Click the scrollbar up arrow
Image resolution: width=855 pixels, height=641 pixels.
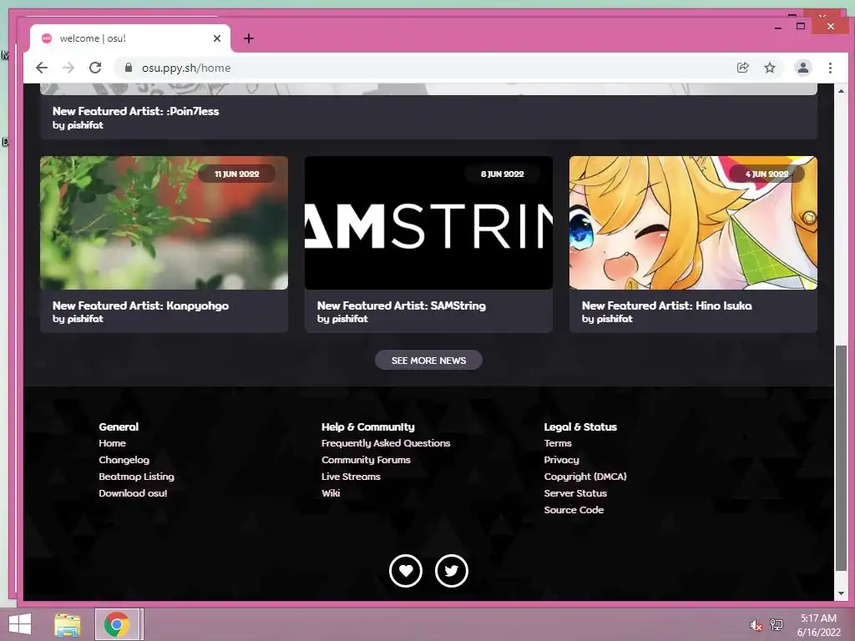(841, 91)
